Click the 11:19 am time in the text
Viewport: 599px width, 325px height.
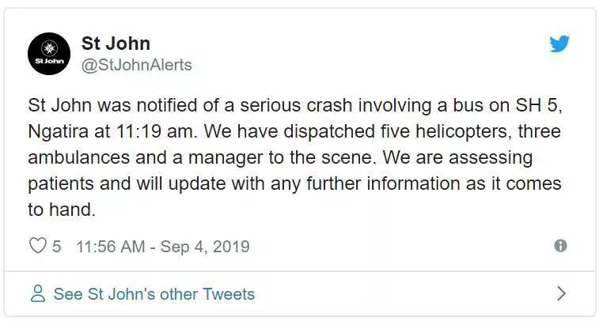pyautogui.click(x=150, y=130)
